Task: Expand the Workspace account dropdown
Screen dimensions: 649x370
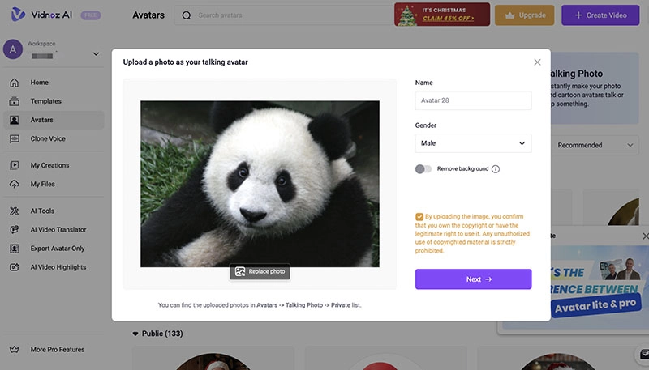Action: (x=96, y=54)
